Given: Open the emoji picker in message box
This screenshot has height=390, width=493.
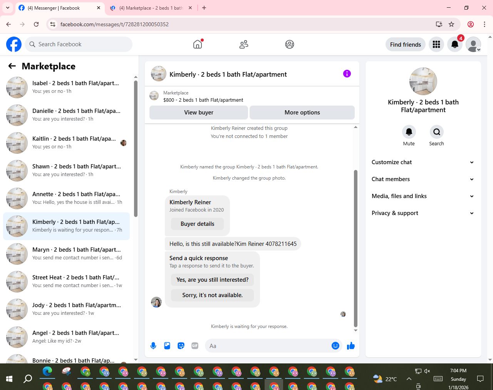Looking at the screenshot, I should click(335, 346).
